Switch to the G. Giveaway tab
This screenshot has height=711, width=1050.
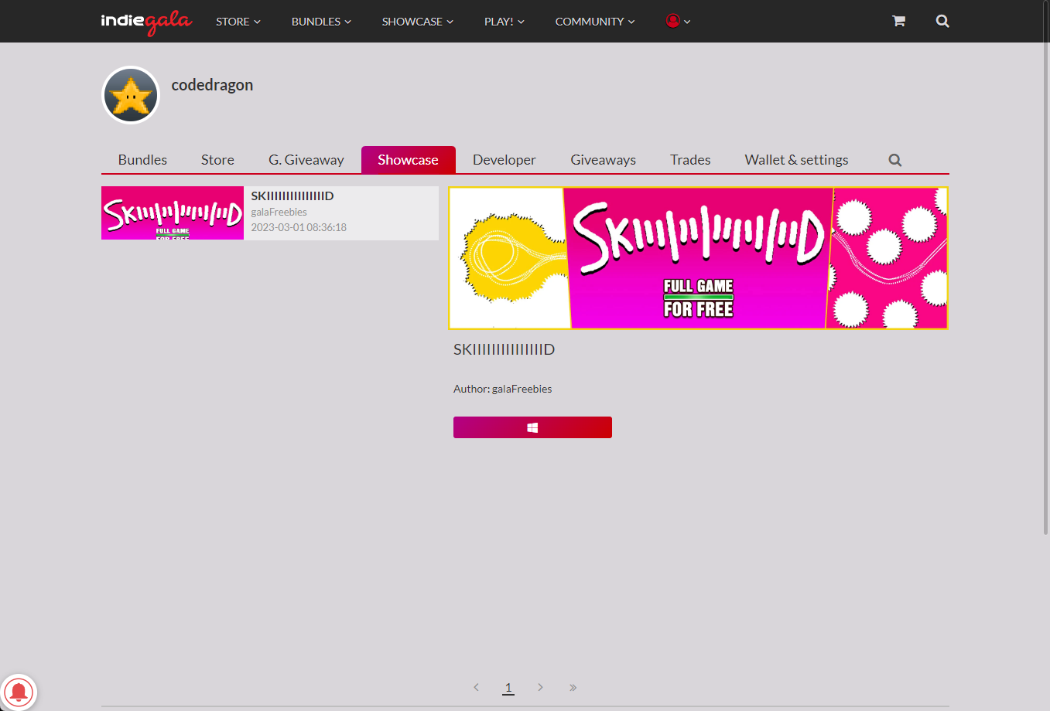tap(306, 160)
